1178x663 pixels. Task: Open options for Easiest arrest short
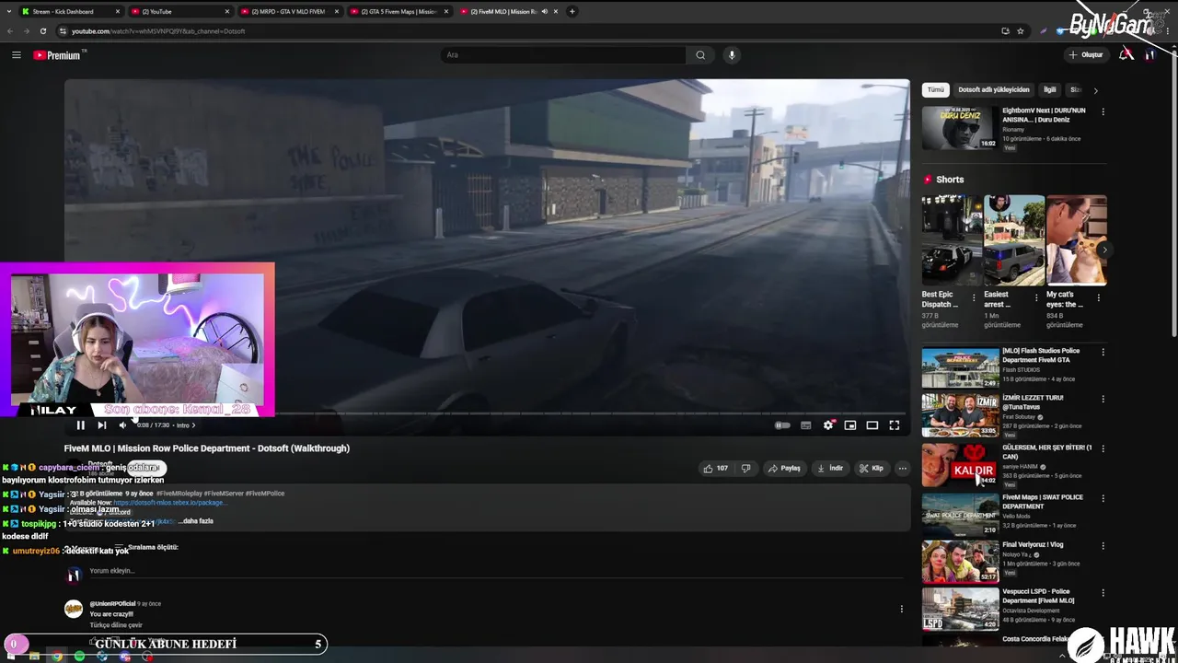point(1036,298)
